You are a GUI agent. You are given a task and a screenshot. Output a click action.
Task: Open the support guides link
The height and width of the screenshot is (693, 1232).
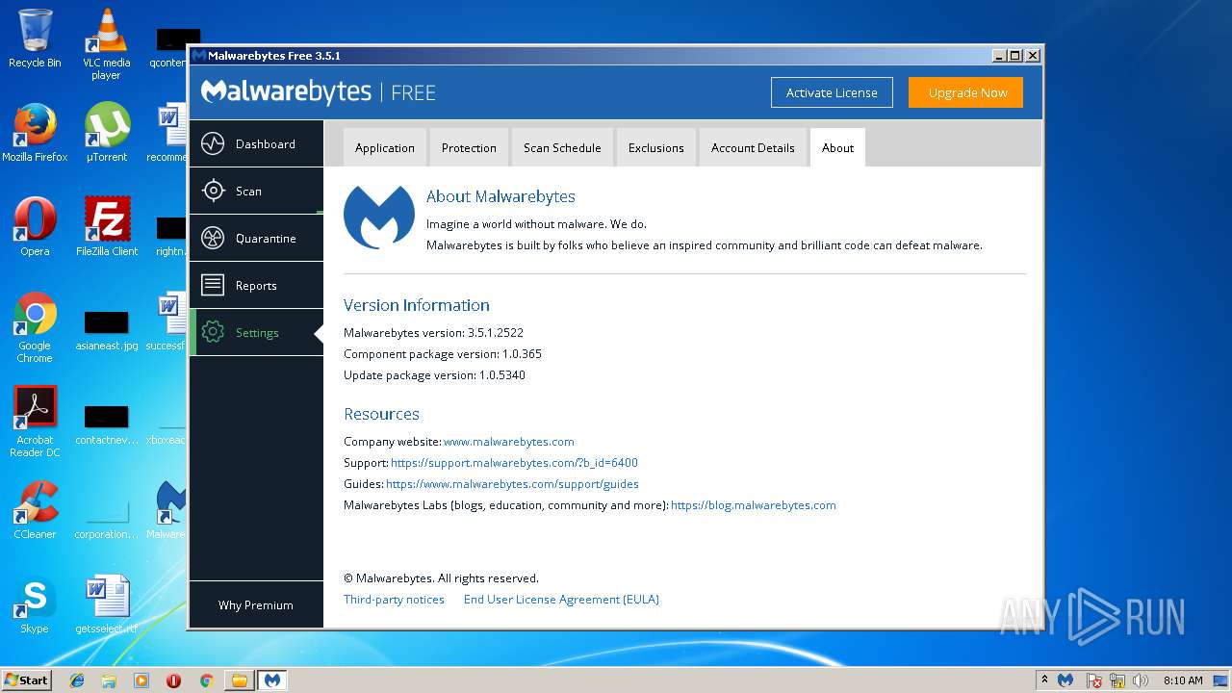coord(512,484)
